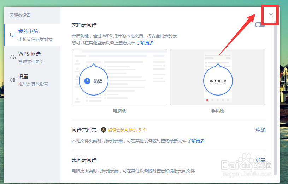Viewport: 288px width, 184px height.
Task: Click the 手机版 caption text
Action: [x=218, y=111]
